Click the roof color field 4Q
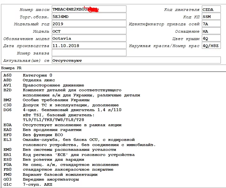The height and width of the screenshot is (188, 226). tap(211, 38)
